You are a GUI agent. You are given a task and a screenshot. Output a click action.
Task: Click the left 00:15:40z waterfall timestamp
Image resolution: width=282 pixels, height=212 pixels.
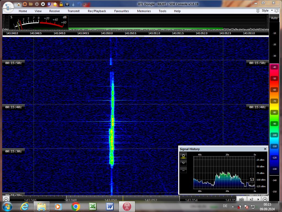point(13,107)
